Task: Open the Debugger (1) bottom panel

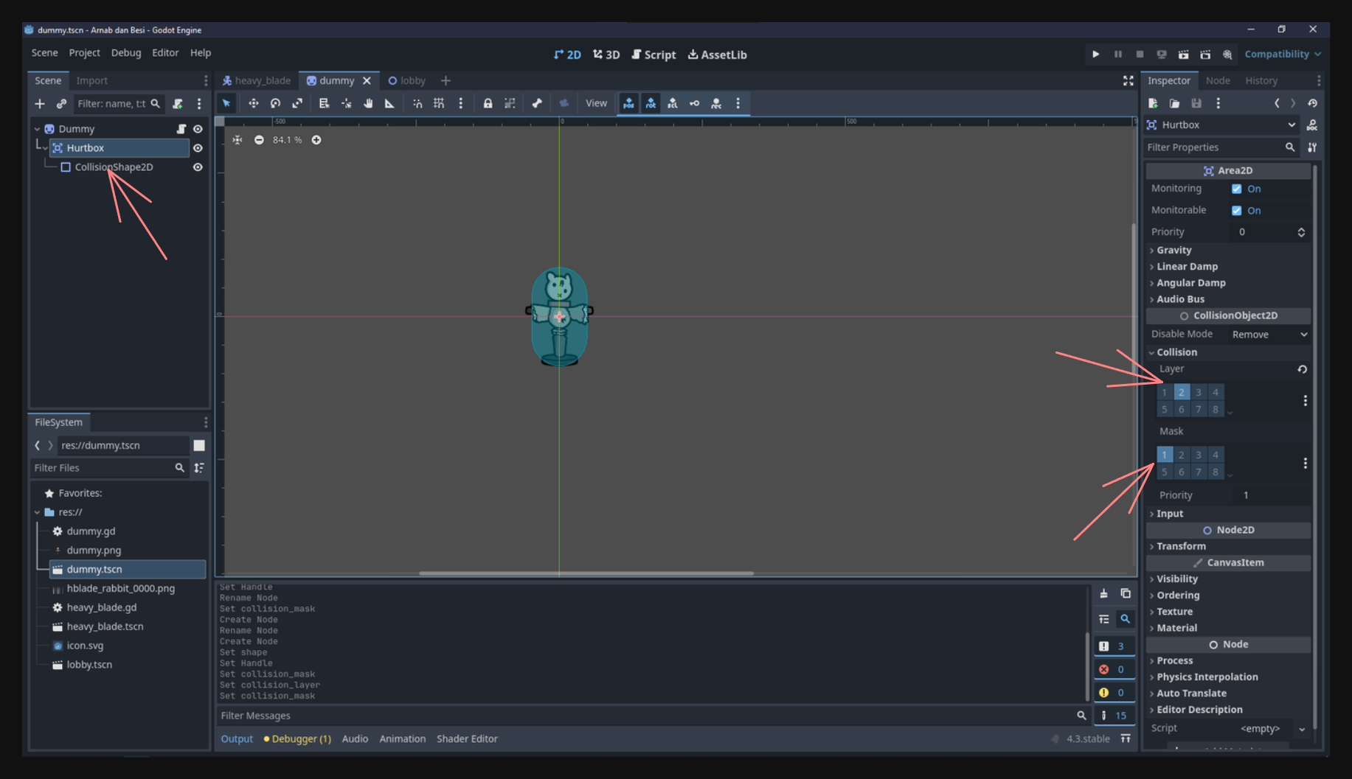Action: [297, 738]
